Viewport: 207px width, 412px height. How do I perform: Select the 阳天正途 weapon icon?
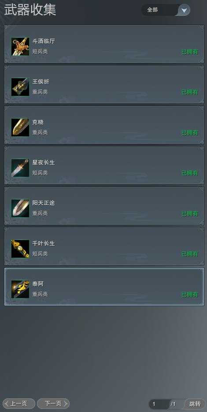(x=20, y=208)
